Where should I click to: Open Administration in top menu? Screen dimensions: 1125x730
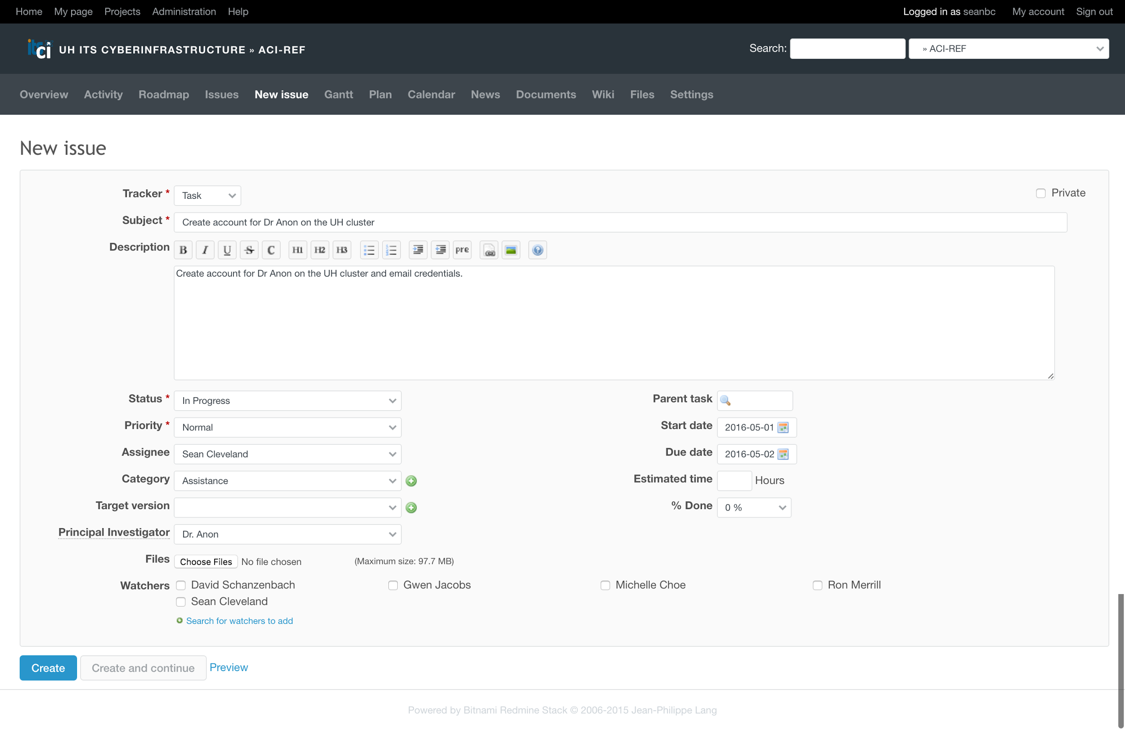tap(184, 11)
